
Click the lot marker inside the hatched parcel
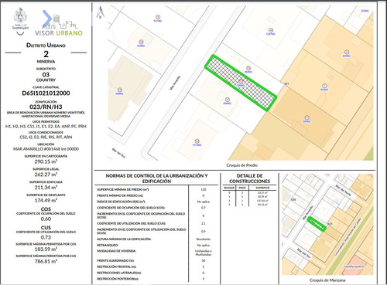[241, 83]
